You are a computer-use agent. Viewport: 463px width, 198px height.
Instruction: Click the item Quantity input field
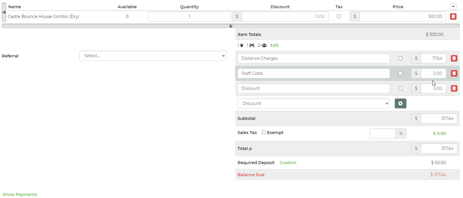[189, 16]
